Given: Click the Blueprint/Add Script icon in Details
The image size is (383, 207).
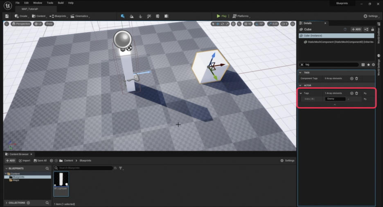Looking at the screenshot, I should (366, 29).
